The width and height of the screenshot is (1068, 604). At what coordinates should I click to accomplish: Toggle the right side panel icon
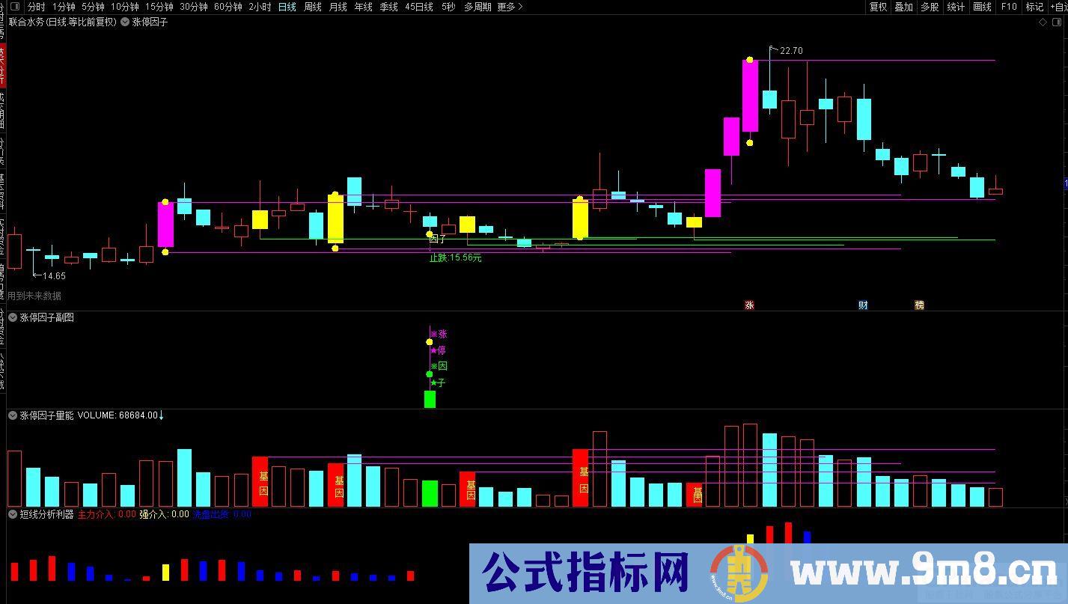click(x=1056, y=22)
